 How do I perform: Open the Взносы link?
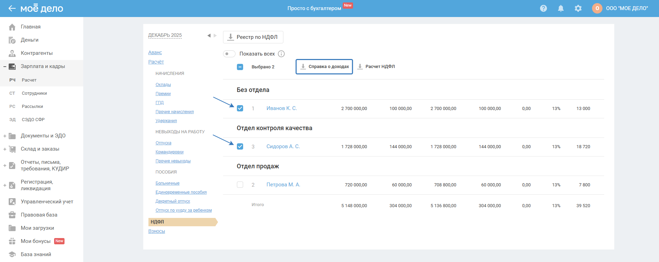[x=157, y=231]
